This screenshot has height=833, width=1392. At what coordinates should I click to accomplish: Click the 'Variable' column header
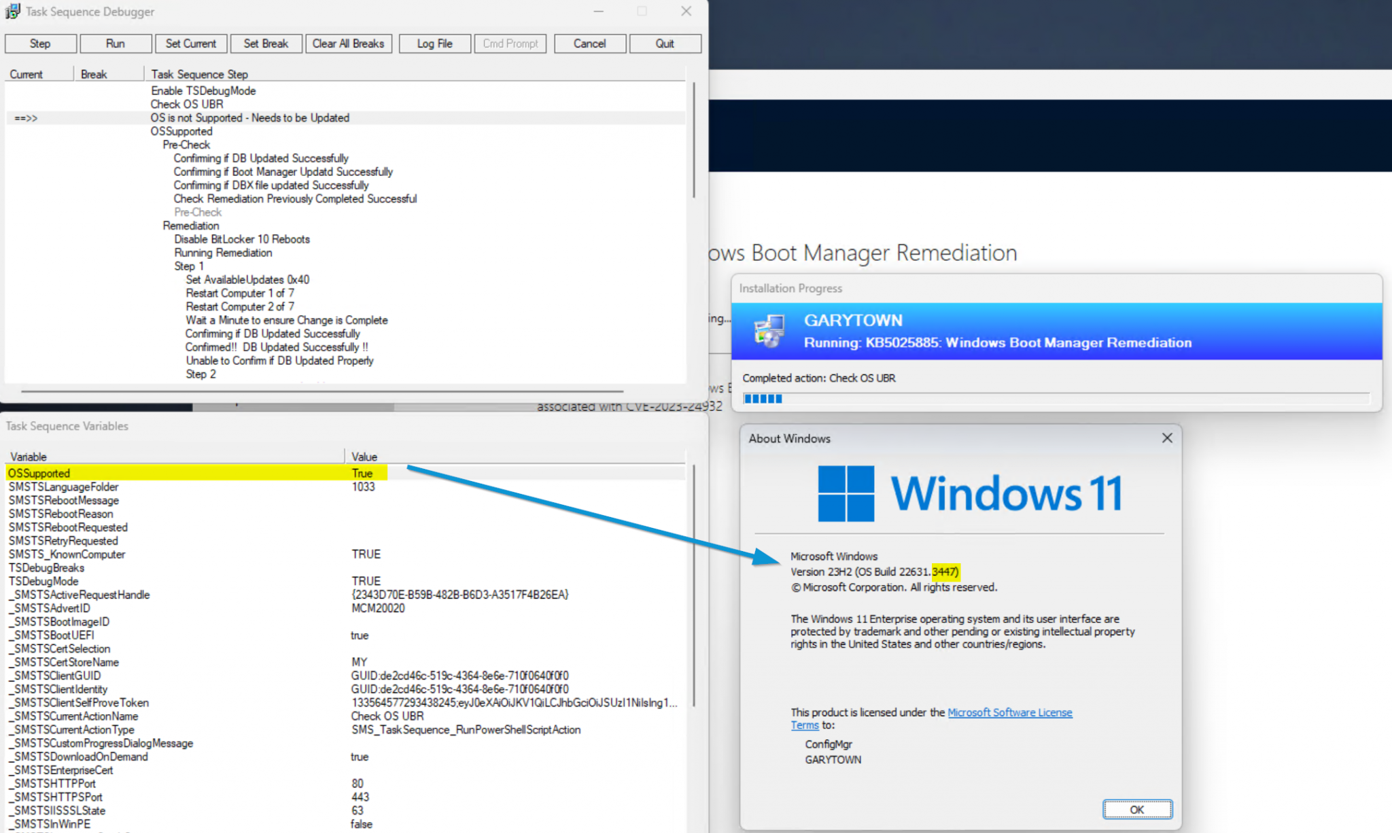175,457
